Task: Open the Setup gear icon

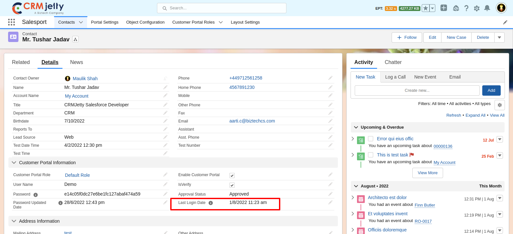Action: pos(476,8)
